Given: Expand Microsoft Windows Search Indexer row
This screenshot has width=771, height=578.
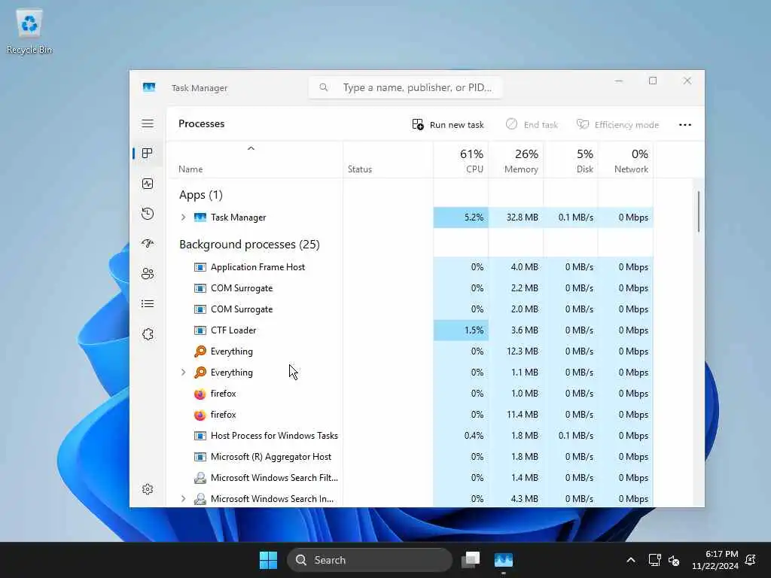Looking at the screenshot, I should click(x=184, y=499).
